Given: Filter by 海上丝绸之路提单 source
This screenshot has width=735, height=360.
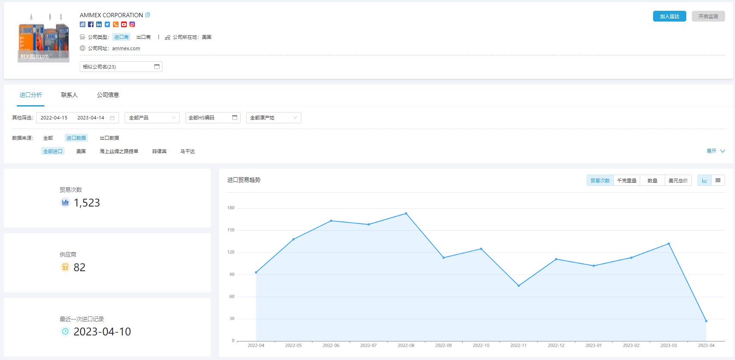Looking at the screenshot, I should (x=119, y=151).
